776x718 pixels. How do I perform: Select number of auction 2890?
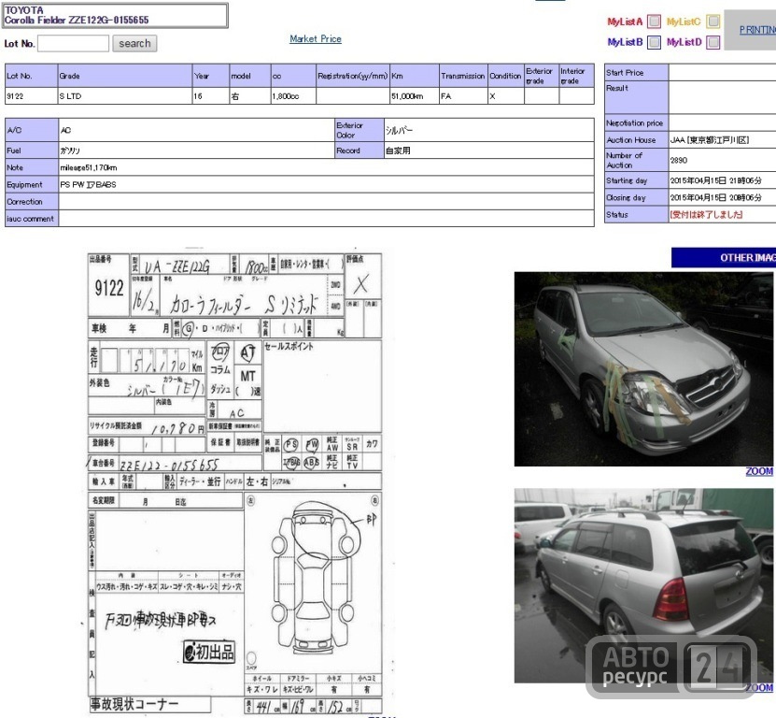(679, 160)
